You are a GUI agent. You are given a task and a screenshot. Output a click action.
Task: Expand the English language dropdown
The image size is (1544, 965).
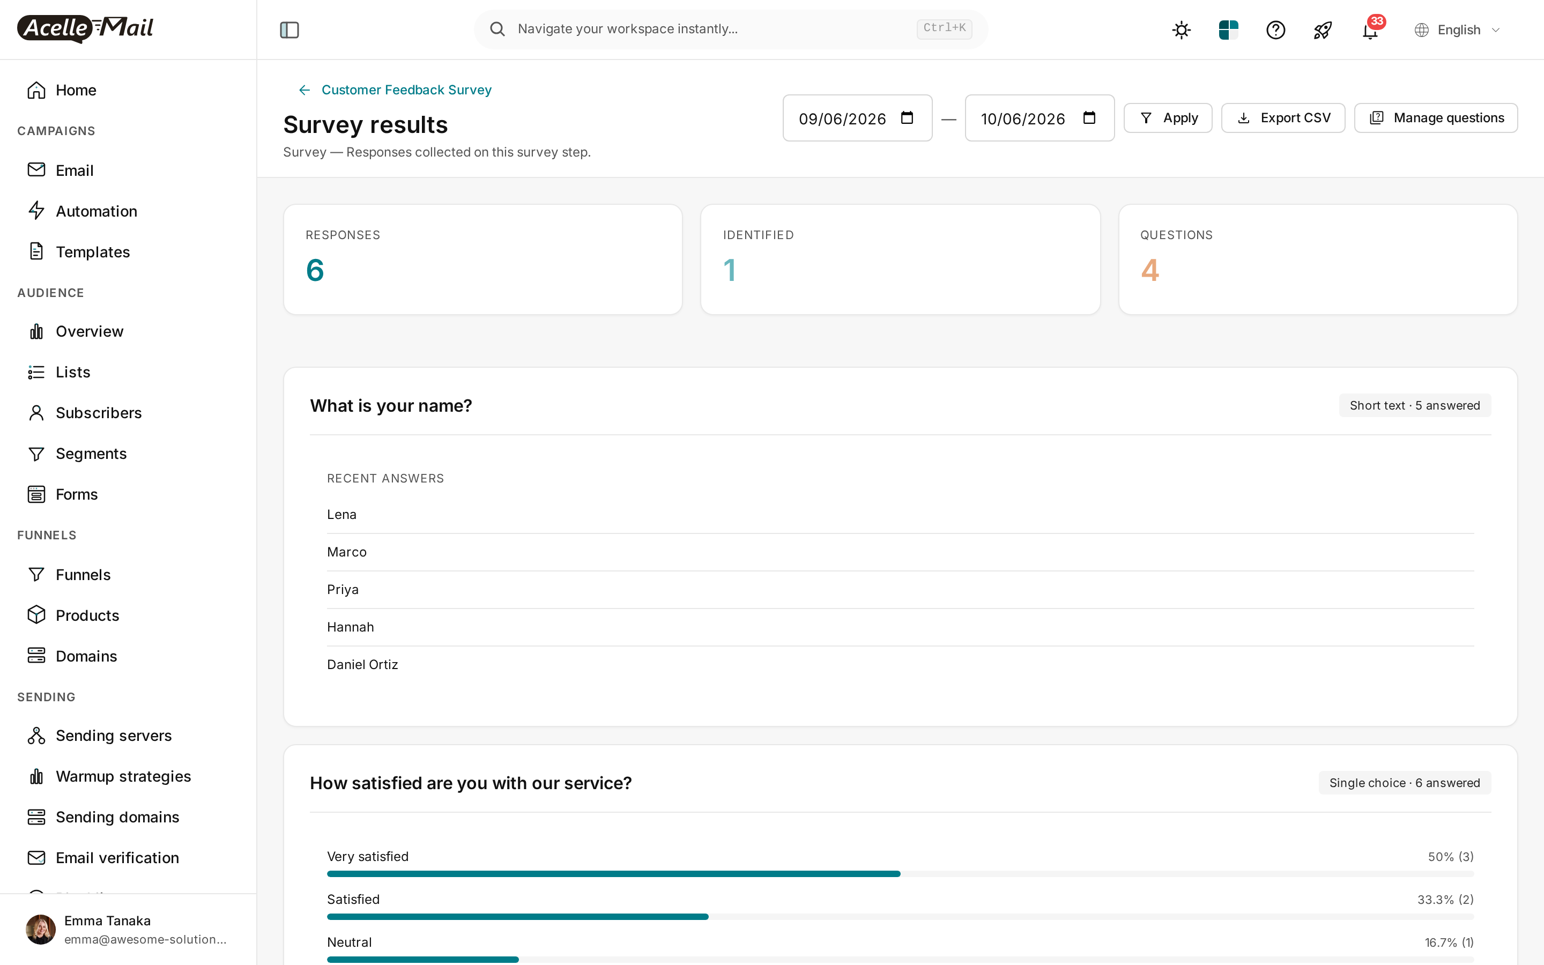(x=1457, y=29)
